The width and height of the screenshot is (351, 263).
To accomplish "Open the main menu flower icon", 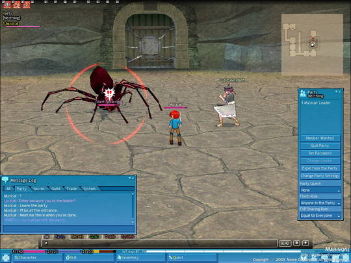I will (x=6, y=258).
